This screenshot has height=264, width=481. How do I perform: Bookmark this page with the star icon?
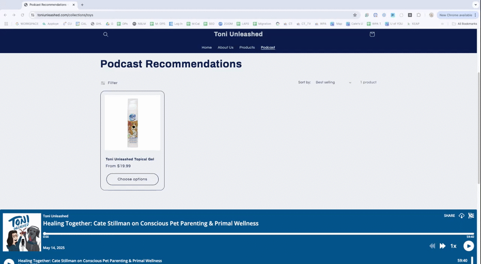pos(355,15)
